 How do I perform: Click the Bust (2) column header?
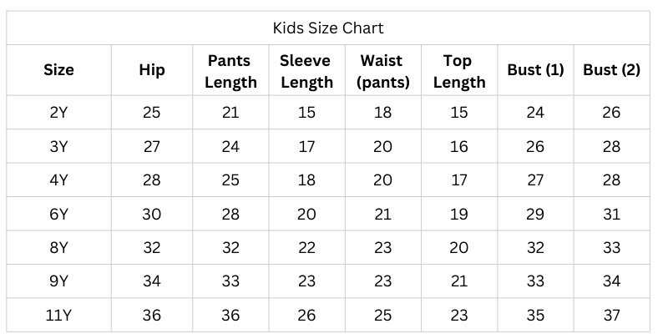[x=611, y=70]
